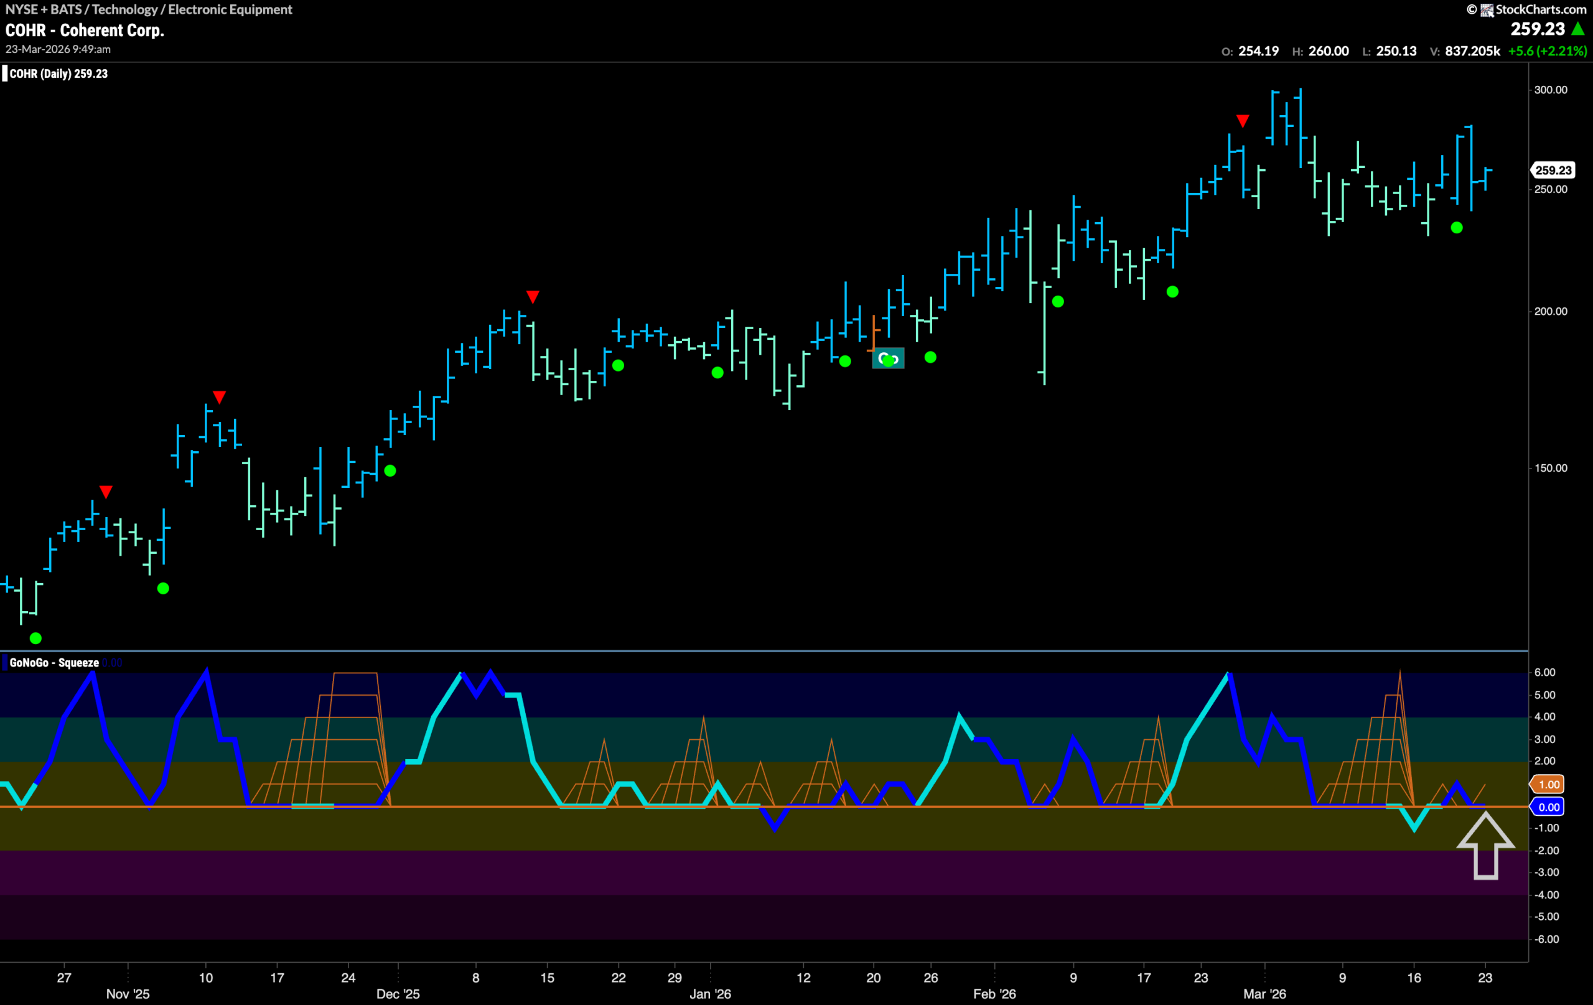1593x1005 pixels.
Task: Click the 6.00 squeeze axis label
Action: tap(1544, 673)
